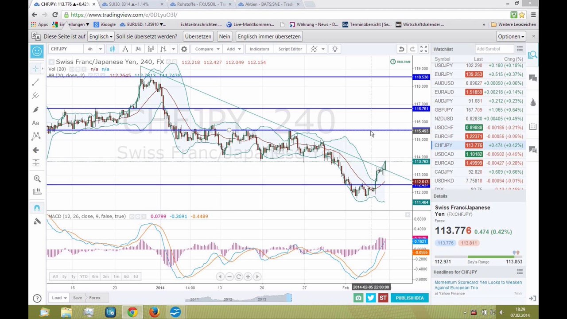
Task: Select the All time range
Action: click(55, 276)
